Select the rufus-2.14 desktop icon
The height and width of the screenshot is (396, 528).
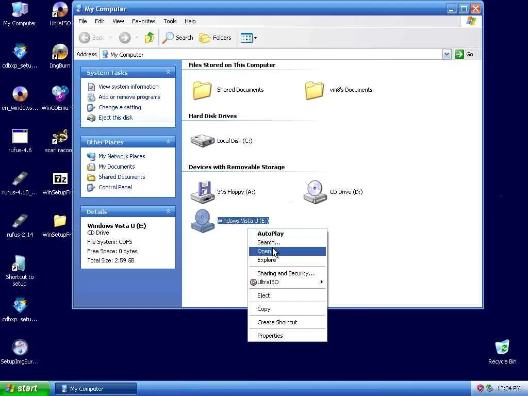20,226
